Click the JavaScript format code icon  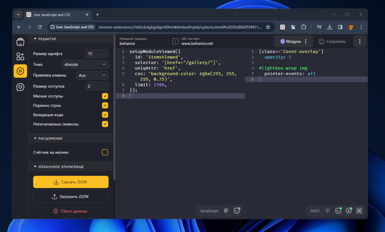226,211
